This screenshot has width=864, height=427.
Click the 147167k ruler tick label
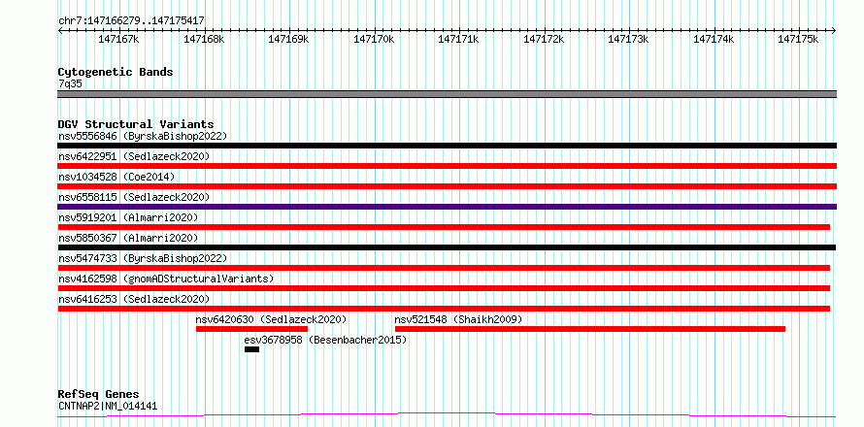(x=118, y=39)
